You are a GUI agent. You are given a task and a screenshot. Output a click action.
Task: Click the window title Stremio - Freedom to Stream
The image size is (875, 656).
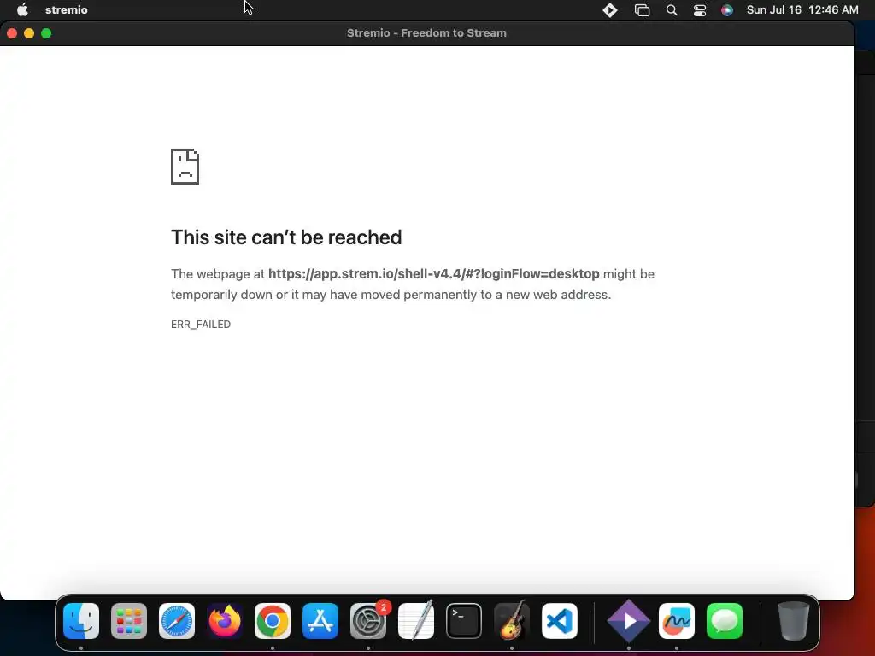coord(427,33)
